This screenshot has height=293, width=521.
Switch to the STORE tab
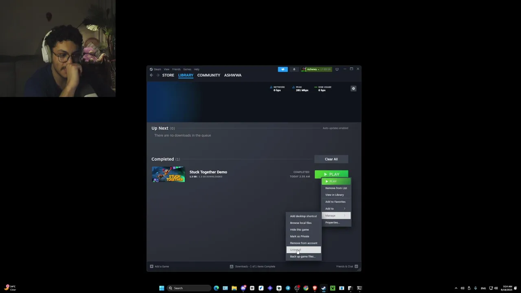(168, 75)
